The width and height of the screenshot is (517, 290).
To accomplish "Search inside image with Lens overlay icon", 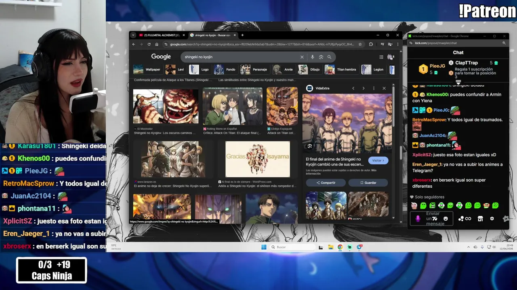I will coord(310,146).
